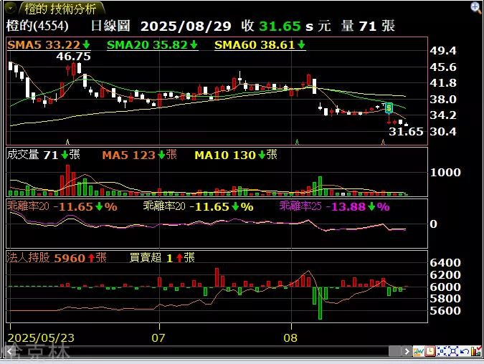Click the MA5 123 volume label

pyautogui.click(x=139, y=155)
